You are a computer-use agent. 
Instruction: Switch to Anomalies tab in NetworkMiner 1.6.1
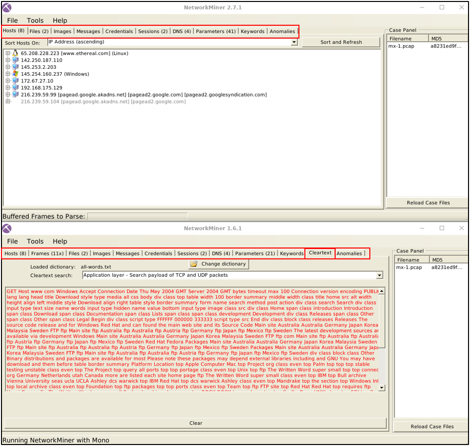pyautogui.click(x=349, y=253)
